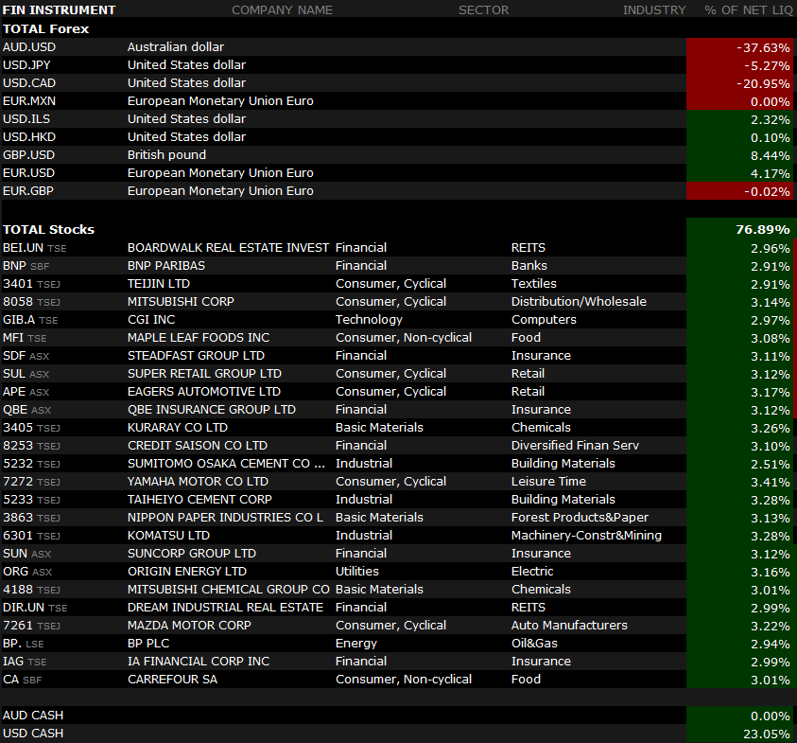
Task: Click CREDIT SAISON CO LTD
Action: pos(198,446)
